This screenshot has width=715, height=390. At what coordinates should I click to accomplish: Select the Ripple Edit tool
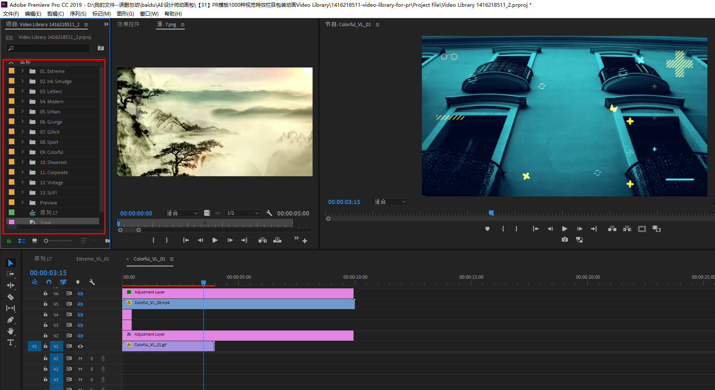tap(11, 285)
